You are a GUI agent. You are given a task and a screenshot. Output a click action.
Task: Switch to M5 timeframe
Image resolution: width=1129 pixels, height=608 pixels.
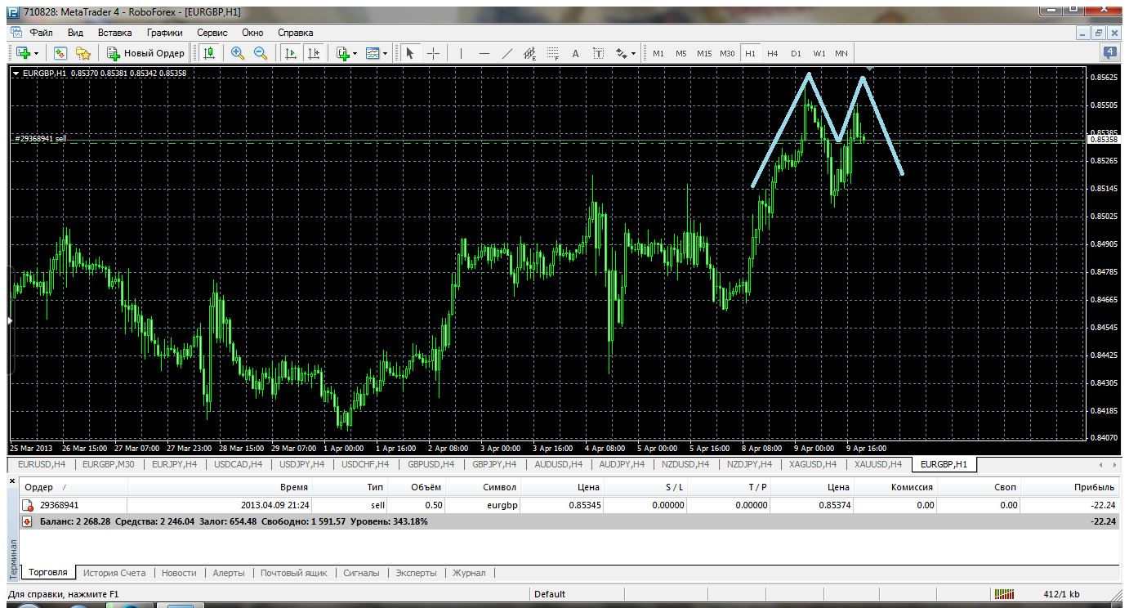coord(681,53)
